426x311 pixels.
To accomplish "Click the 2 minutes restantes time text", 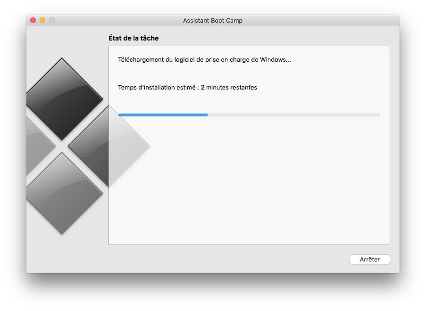I will click(x=229, y=87).
